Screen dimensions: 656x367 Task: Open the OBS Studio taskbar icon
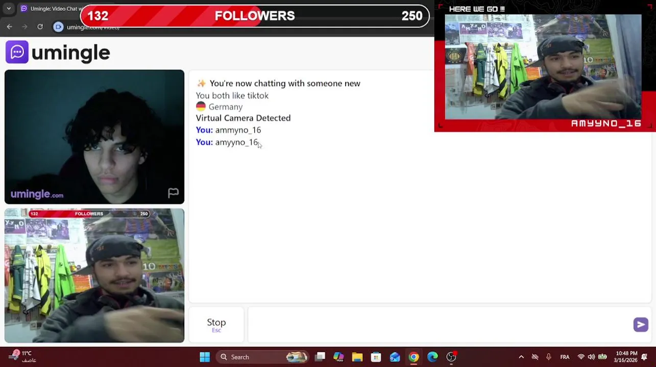click(x=451, y=357)
